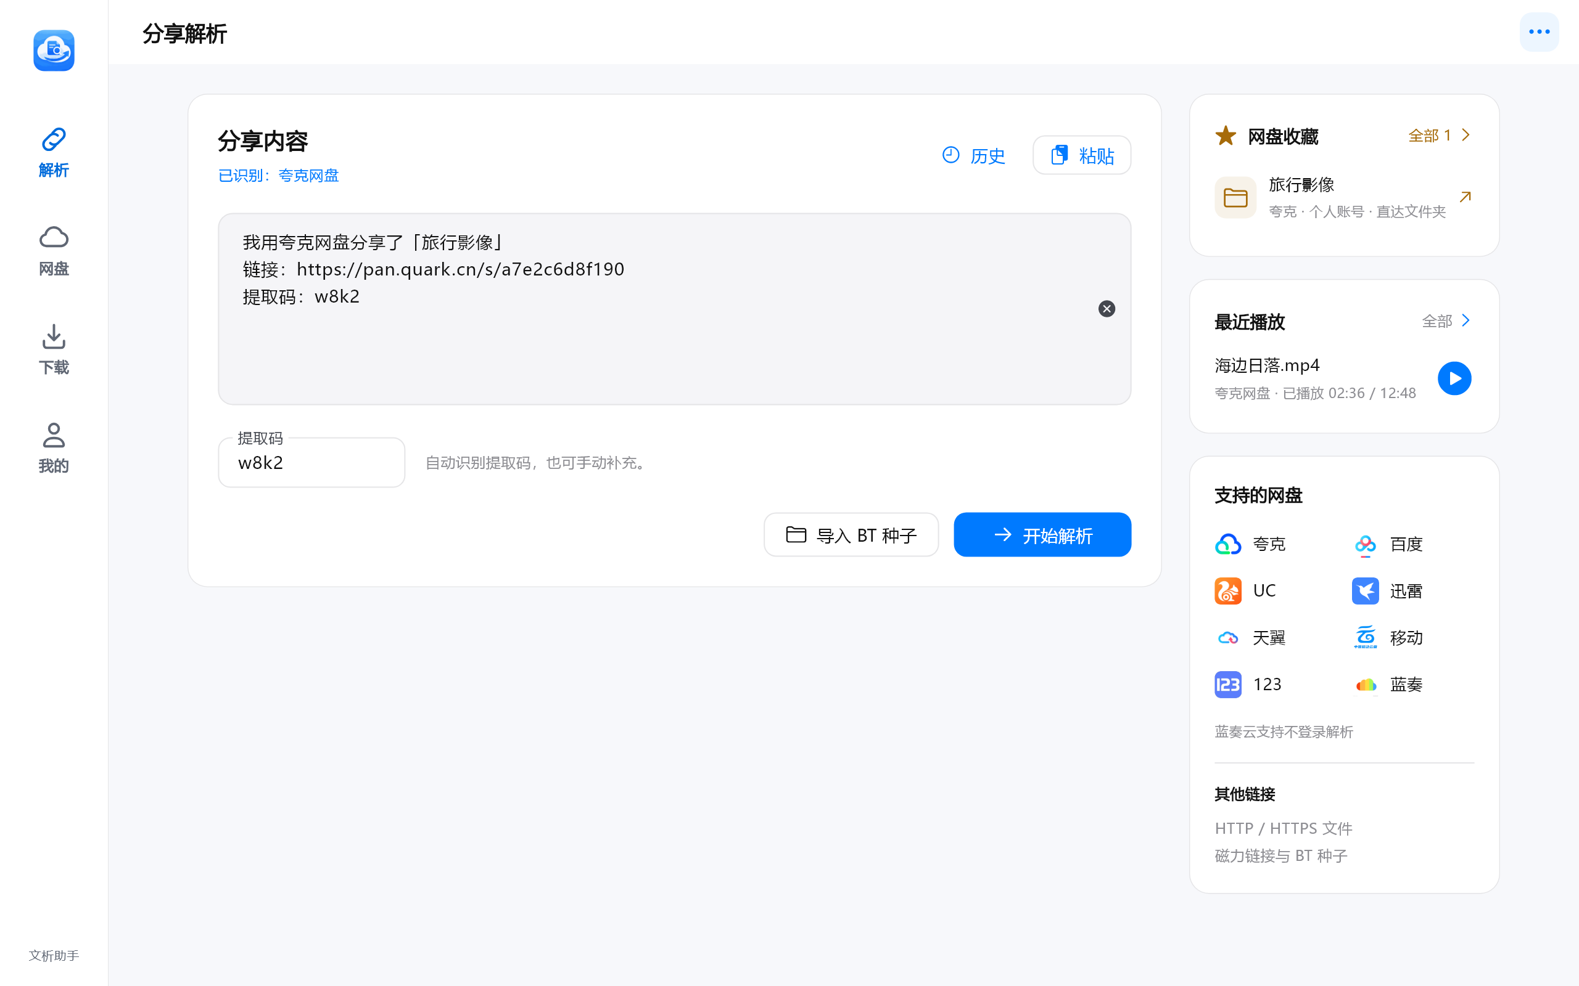Open the 旅行影像 folder icon
This screenshot has width=1579, height=986.
tap(1235, 198)
